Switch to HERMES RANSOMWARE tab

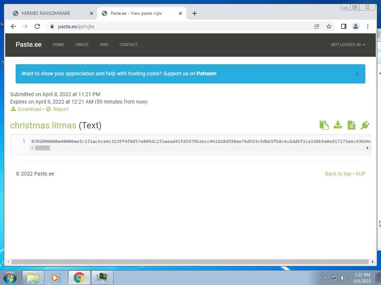[x=45, y=13]
